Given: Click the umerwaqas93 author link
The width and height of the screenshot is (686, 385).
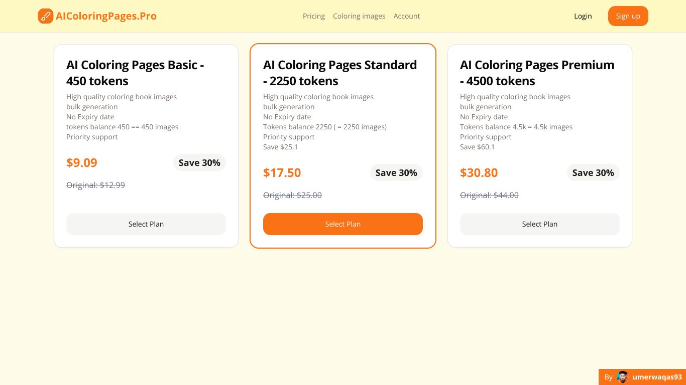Looking at the screenshot, I should [642, 377].
